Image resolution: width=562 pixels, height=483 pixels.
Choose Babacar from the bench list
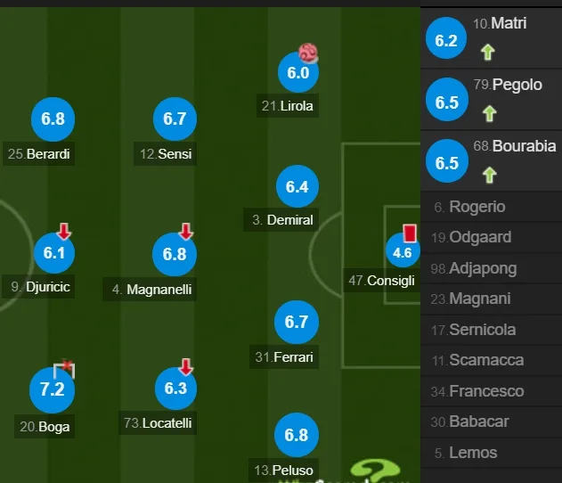click(491, 422)
